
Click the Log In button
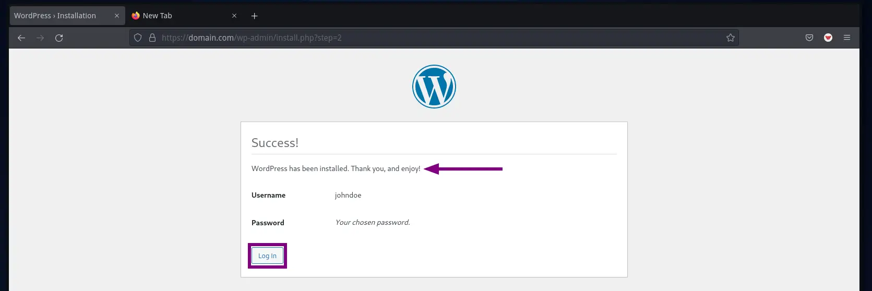[267, 256]
